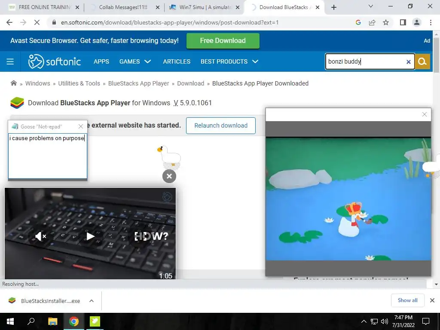The height and width of the screenshot is (330, 440).
Task: Toggle the browser side panel icon
Action: [403, 22]
